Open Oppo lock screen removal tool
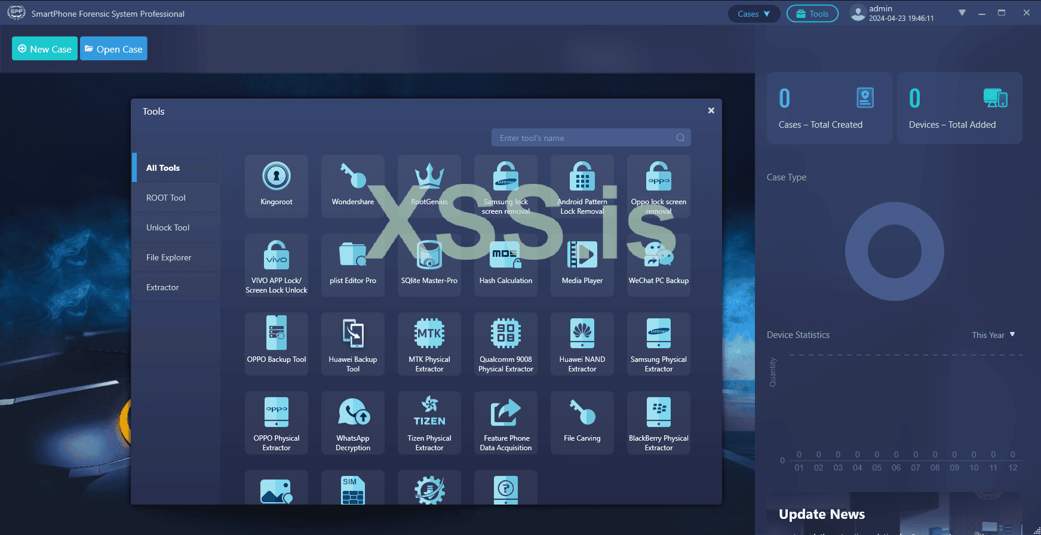 (659, 186)
